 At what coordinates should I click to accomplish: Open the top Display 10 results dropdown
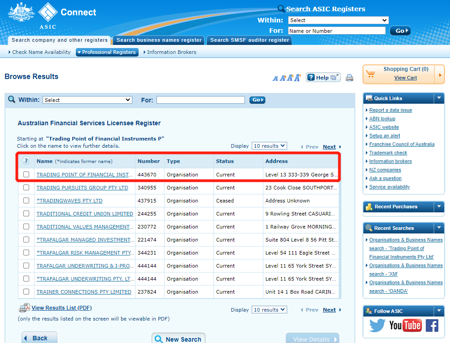[x=269, y=146]
